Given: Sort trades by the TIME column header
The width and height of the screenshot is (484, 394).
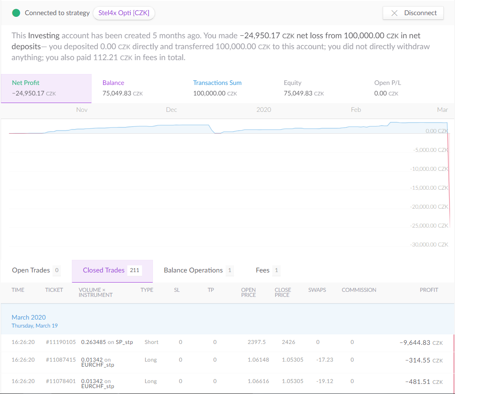Looking at the screenshot, I should coord(18,290).
